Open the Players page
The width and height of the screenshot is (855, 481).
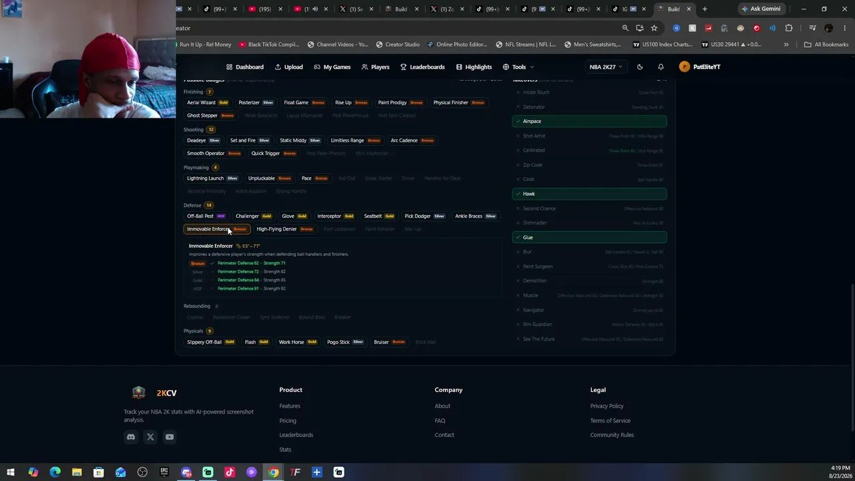(x=375, y=67)
